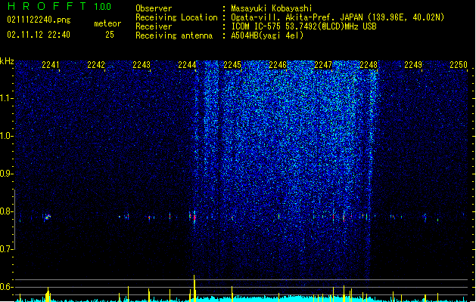
Task: Click the 'Receiving antenna' label
Action: [x=174, y=35]
